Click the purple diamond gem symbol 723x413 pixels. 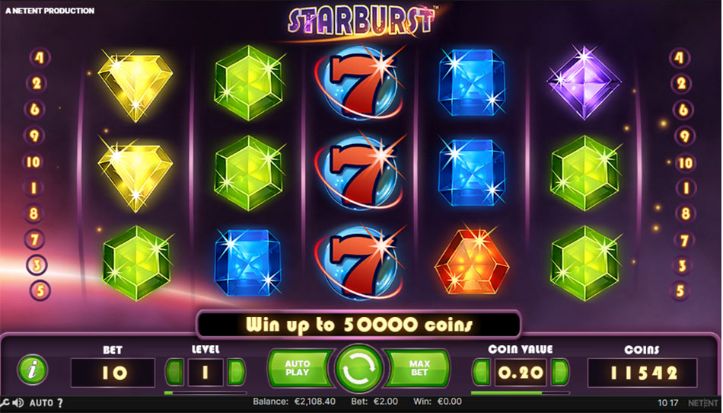[x=584, y=82]
